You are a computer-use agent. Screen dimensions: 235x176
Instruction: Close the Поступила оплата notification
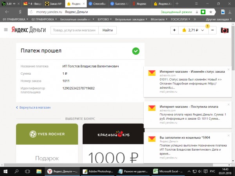point(228,104)
